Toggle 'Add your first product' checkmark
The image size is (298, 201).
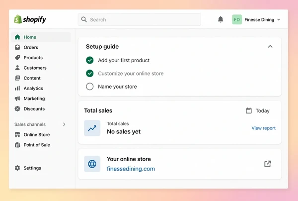(x=90, y=60)
